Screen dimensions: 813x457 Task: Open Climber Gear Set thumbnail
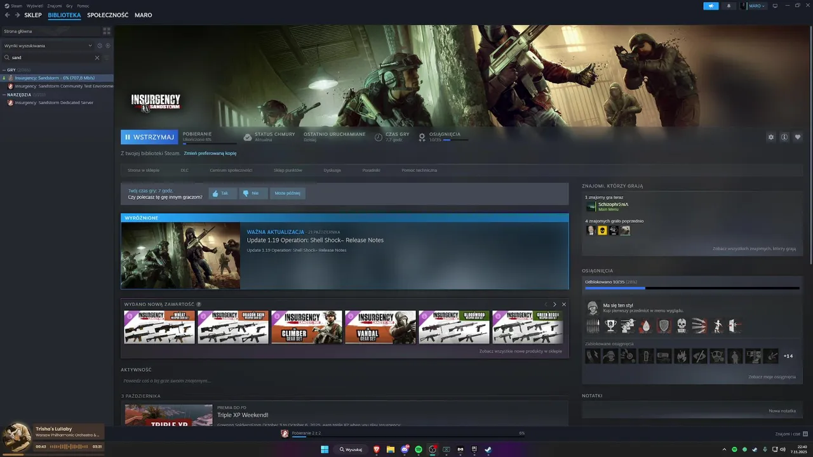[307, 327]
